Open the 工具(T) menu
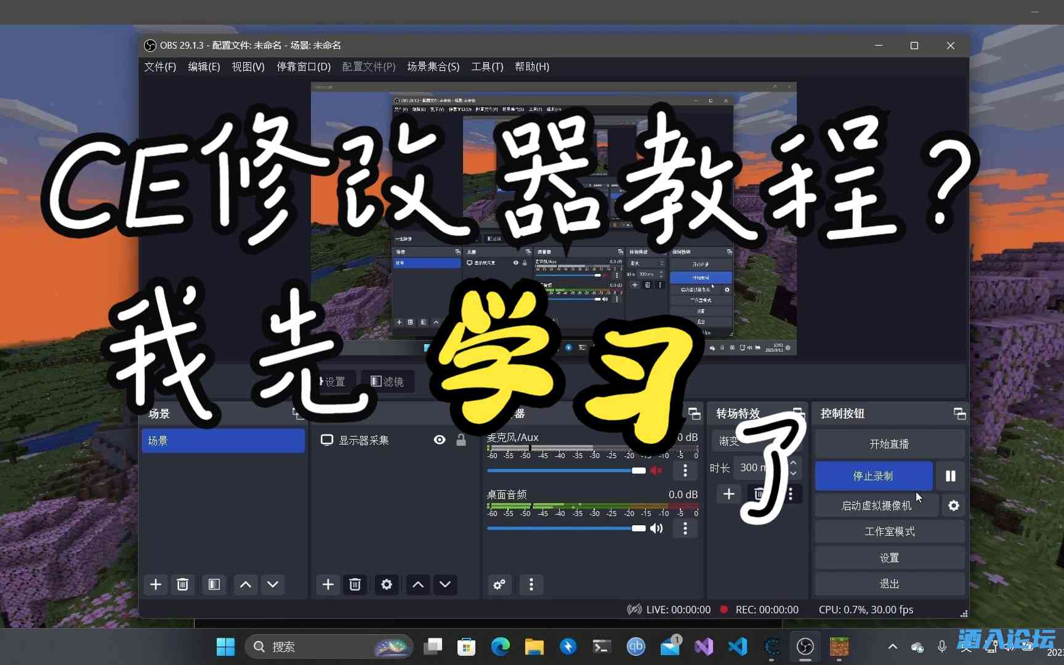 point(486,66)
